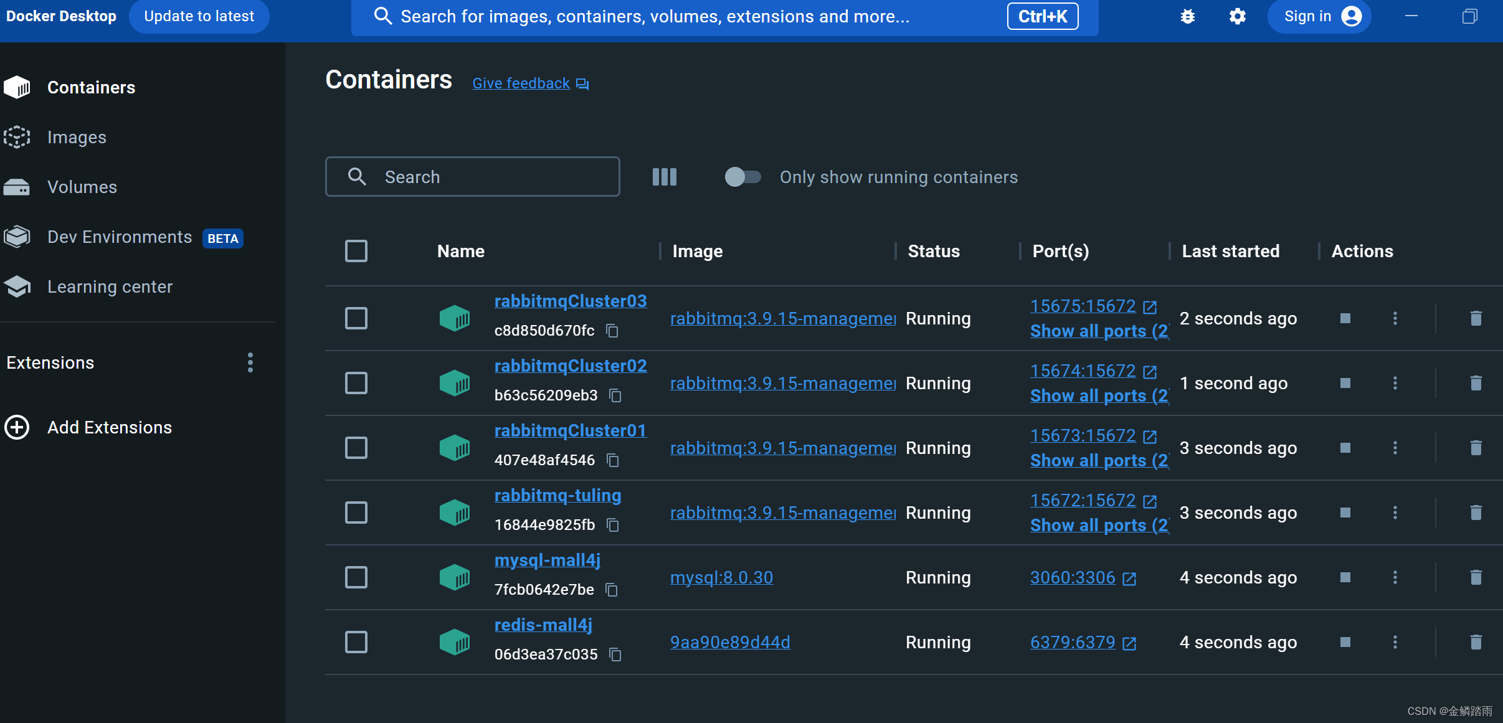The width and height of the screenshot is (1503, 723).
Task: Click the Add Extensions plus icon
Action: coord(17,427)
